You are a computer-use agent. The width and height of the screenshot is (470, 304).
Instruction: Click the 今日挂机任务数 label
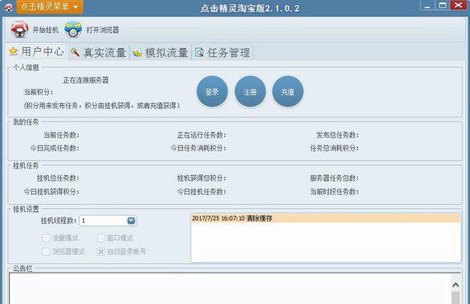(x=201, y=192)
